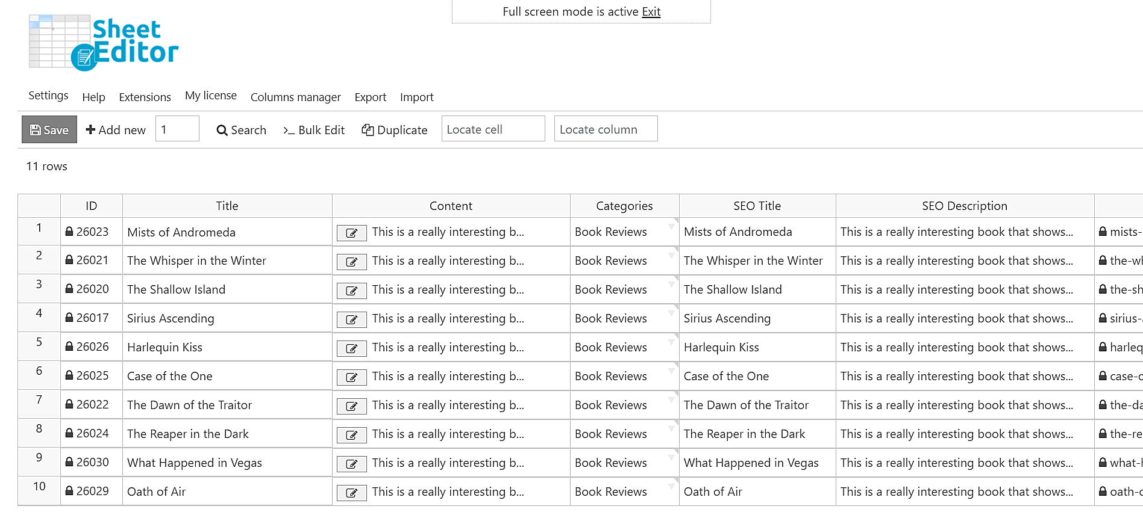Open the Export menu
1143x524 pixels.
[370, 97]
